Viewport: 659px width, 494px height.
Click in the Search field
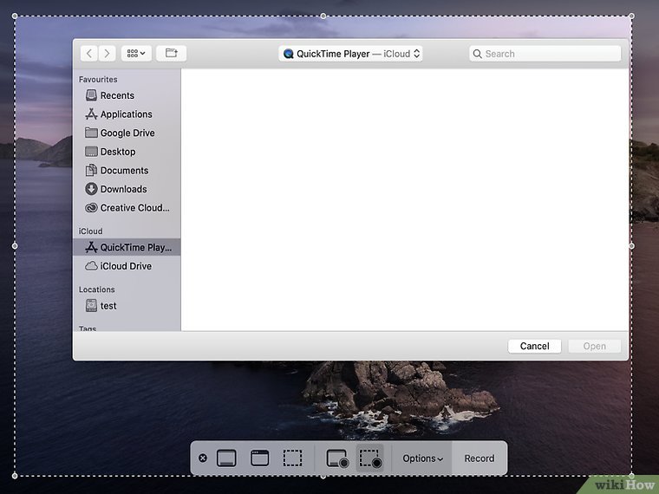coord(545,54)
